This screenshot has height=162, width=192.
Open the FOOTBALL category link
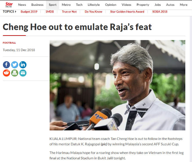tap(9, 43)
